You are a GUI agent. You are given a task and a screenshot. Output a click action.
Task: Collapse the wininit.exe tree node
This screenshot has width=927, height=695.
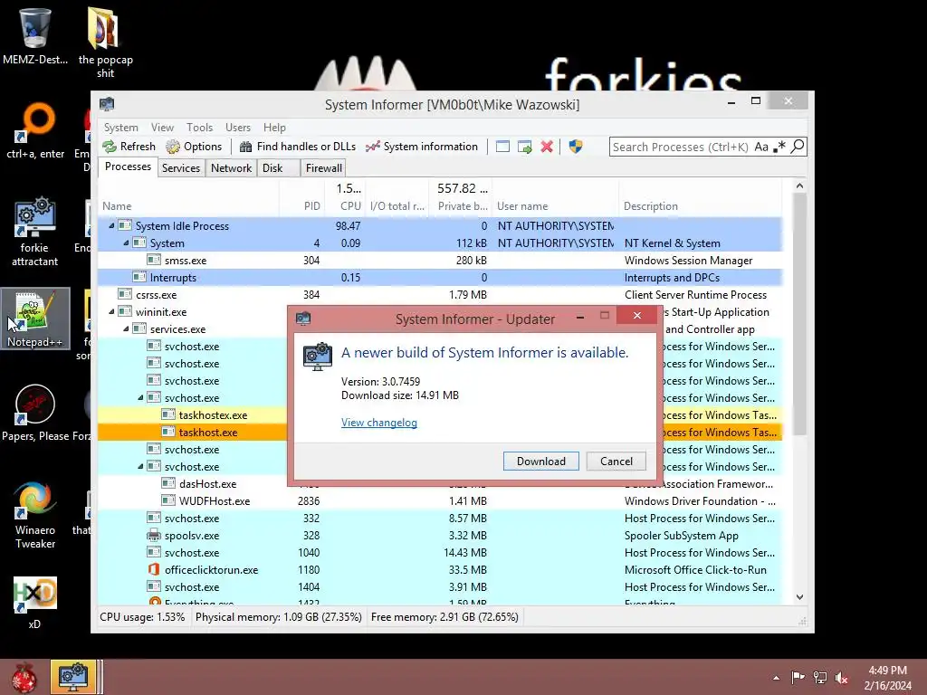point(111,311)
